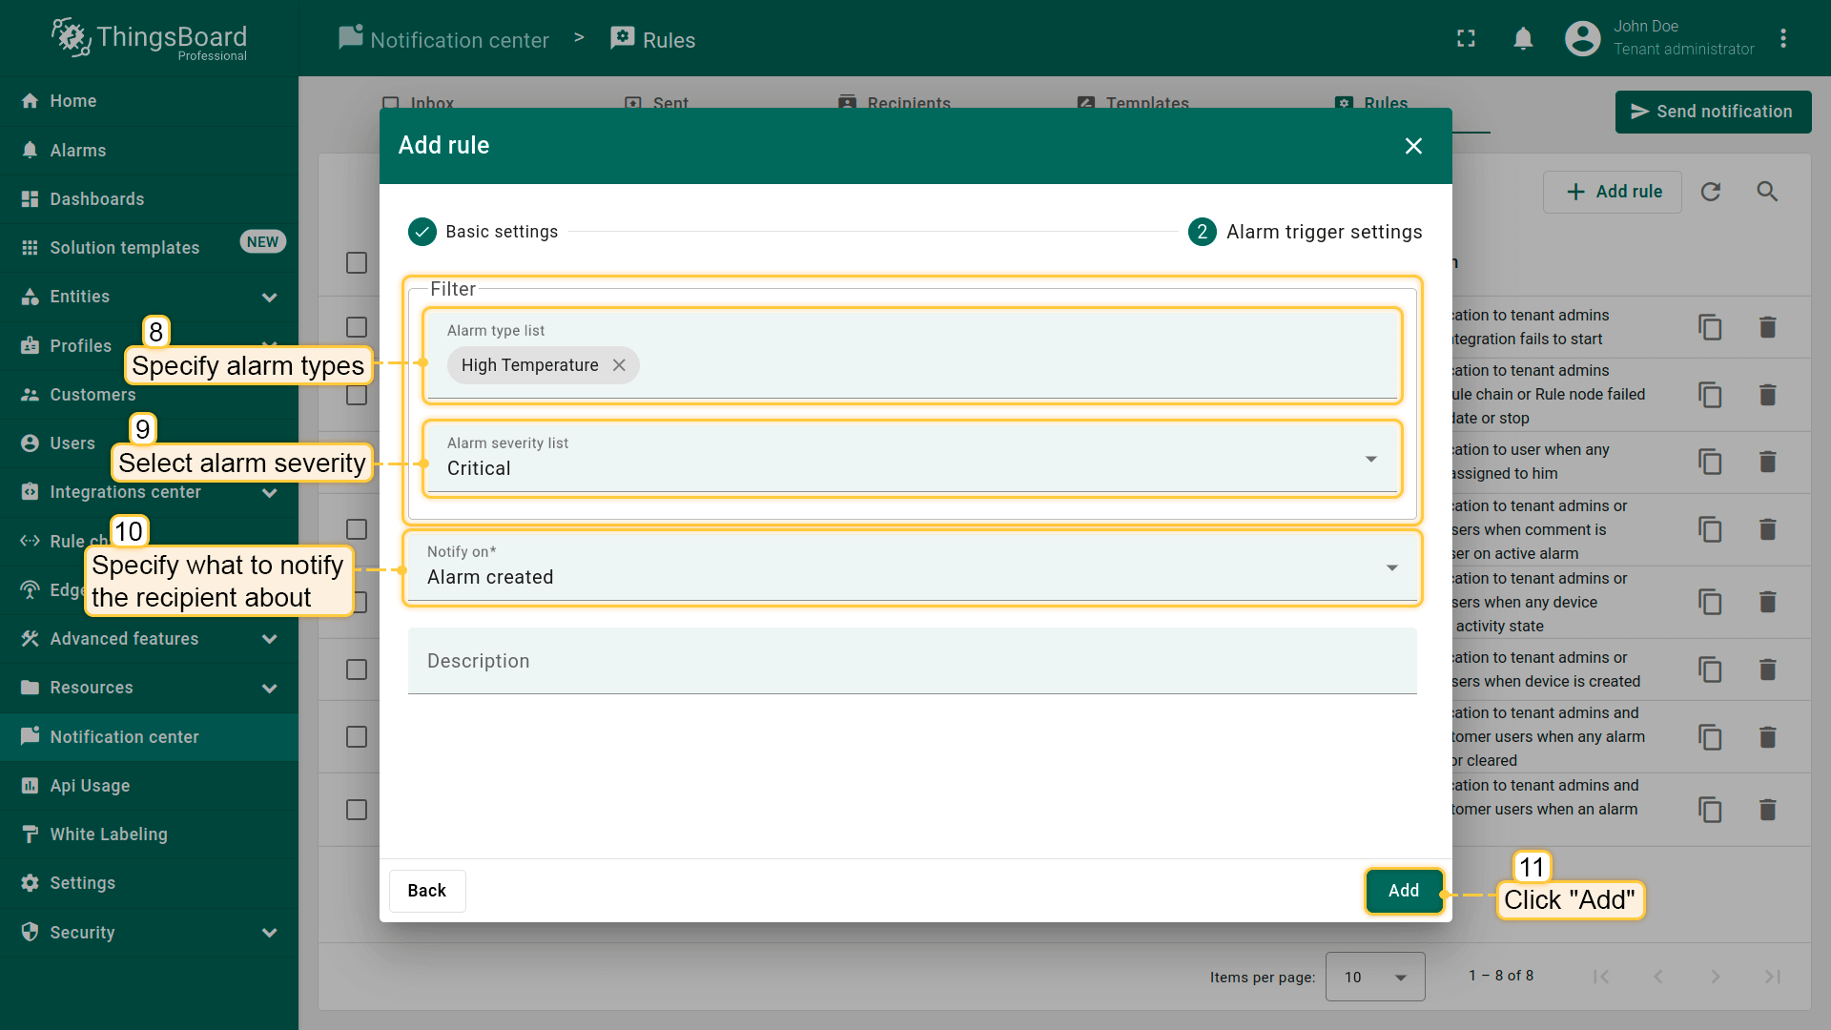
Task: Tick the first rule row checkbox
Action: [x=357, y=327]
